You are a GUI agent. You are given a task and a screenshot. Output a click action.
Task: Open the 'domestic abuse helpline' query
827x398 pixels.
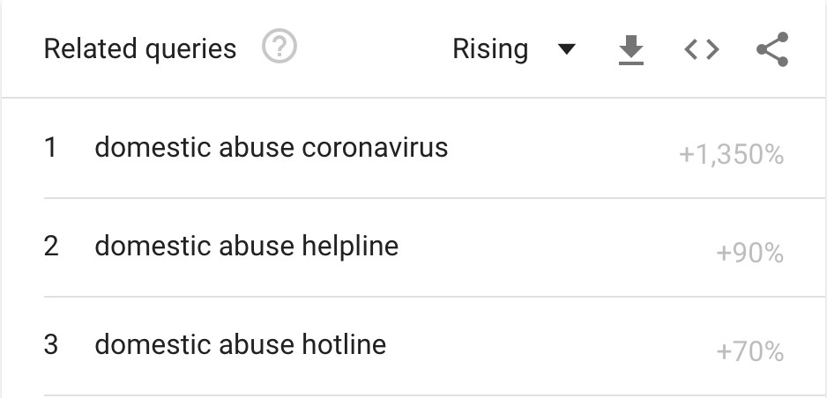click(x=246, y=246)
